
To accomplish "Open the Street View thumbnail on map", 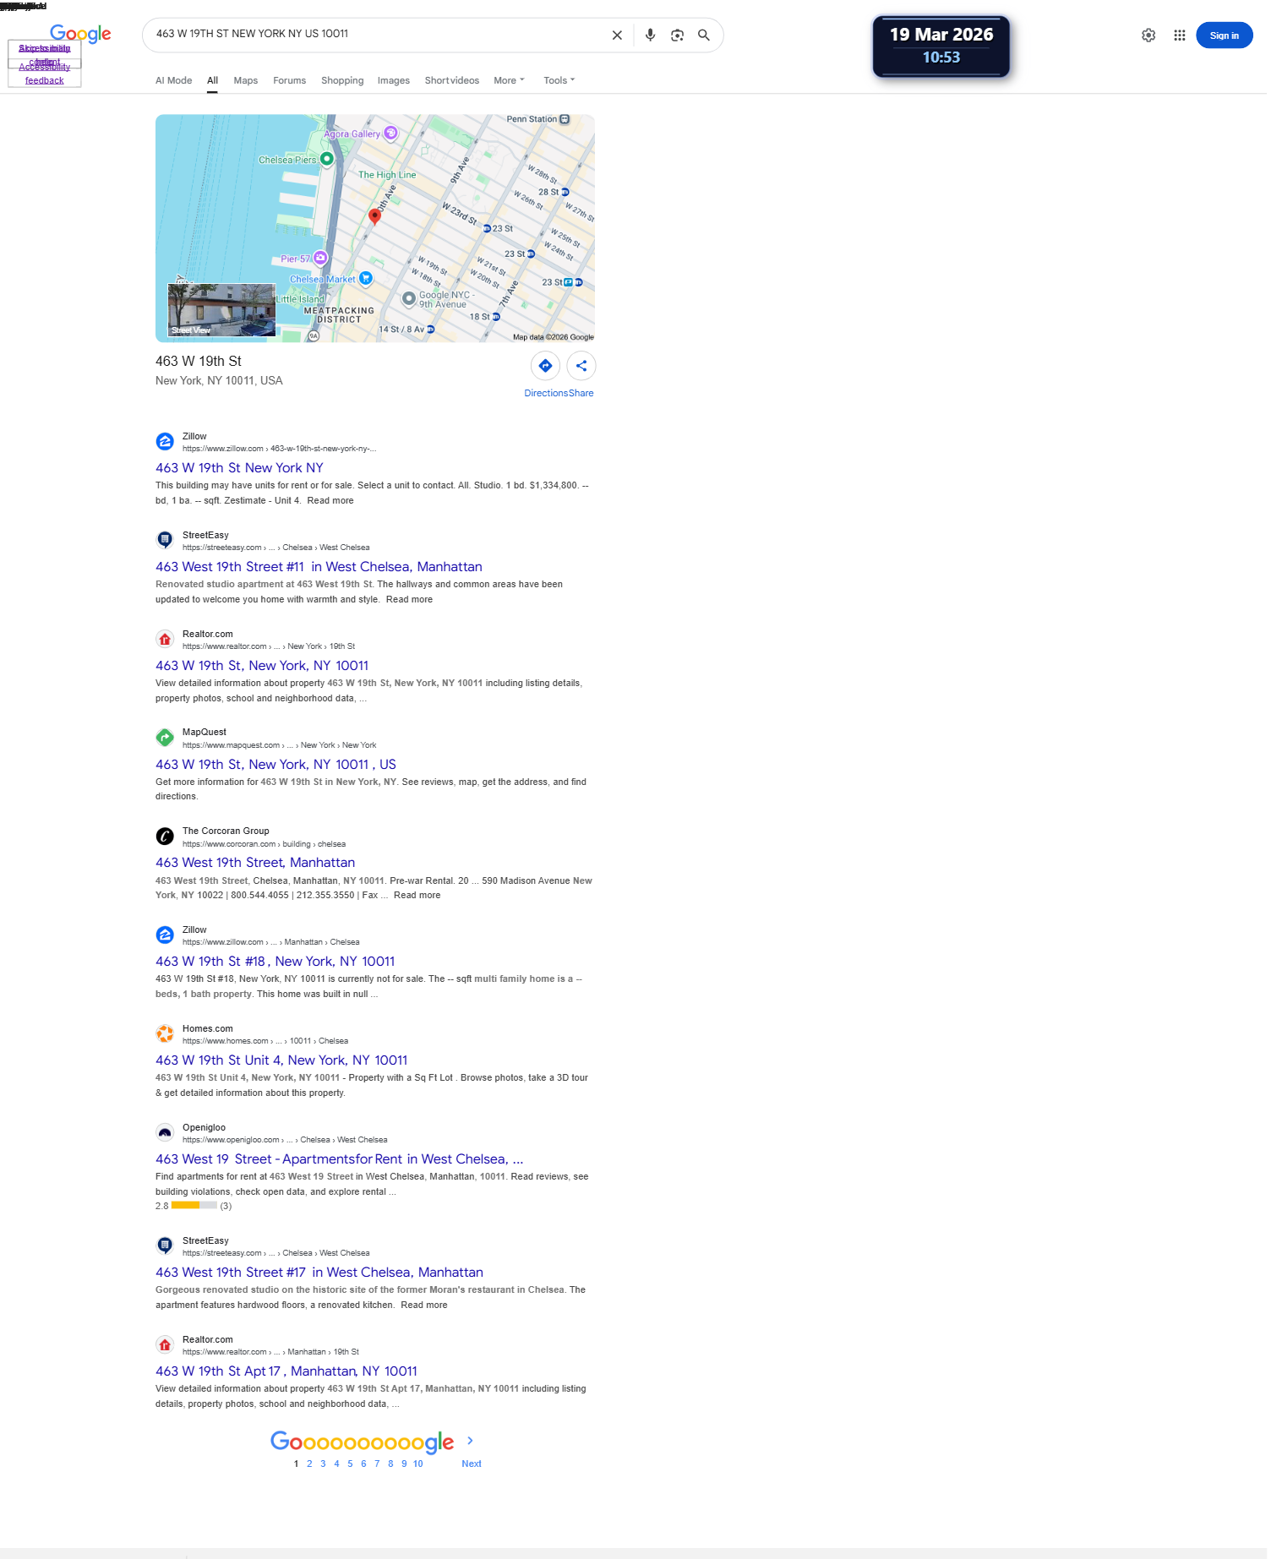I will (221, 310).
